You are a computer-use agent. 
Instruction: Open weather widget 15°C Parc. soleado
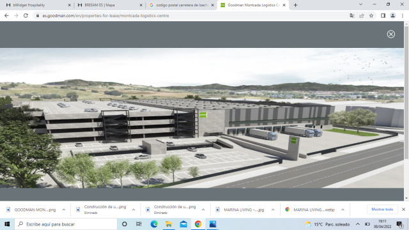(327, 224)
